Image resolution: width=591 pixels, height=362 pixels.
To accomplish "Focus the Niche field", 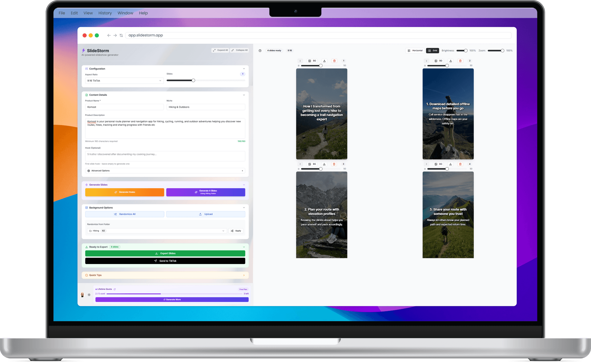I will click(206, 107).
